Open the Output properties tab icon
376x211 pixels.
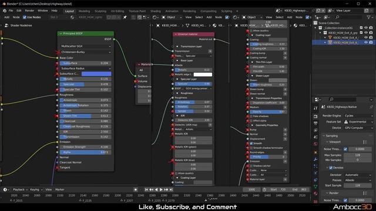pyautogui.click(x=315, y=123)
